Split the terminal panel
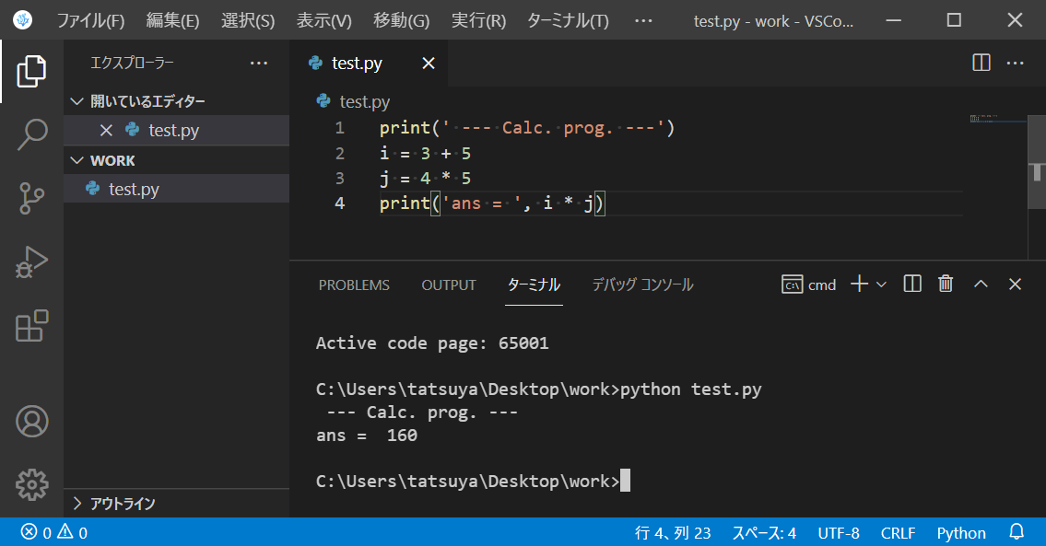The height and width of the screenshot is (546, 1046). point(912,285)
